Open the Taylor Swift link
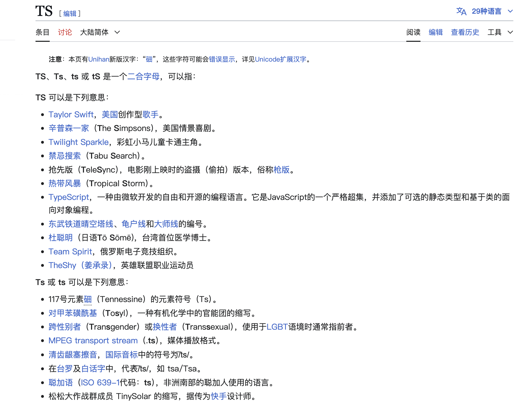This screenshot has height=414, width=525. 71,115
